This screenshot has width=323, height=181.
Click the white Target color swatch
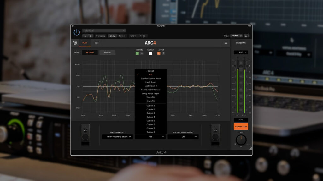(x=150, y=53)
